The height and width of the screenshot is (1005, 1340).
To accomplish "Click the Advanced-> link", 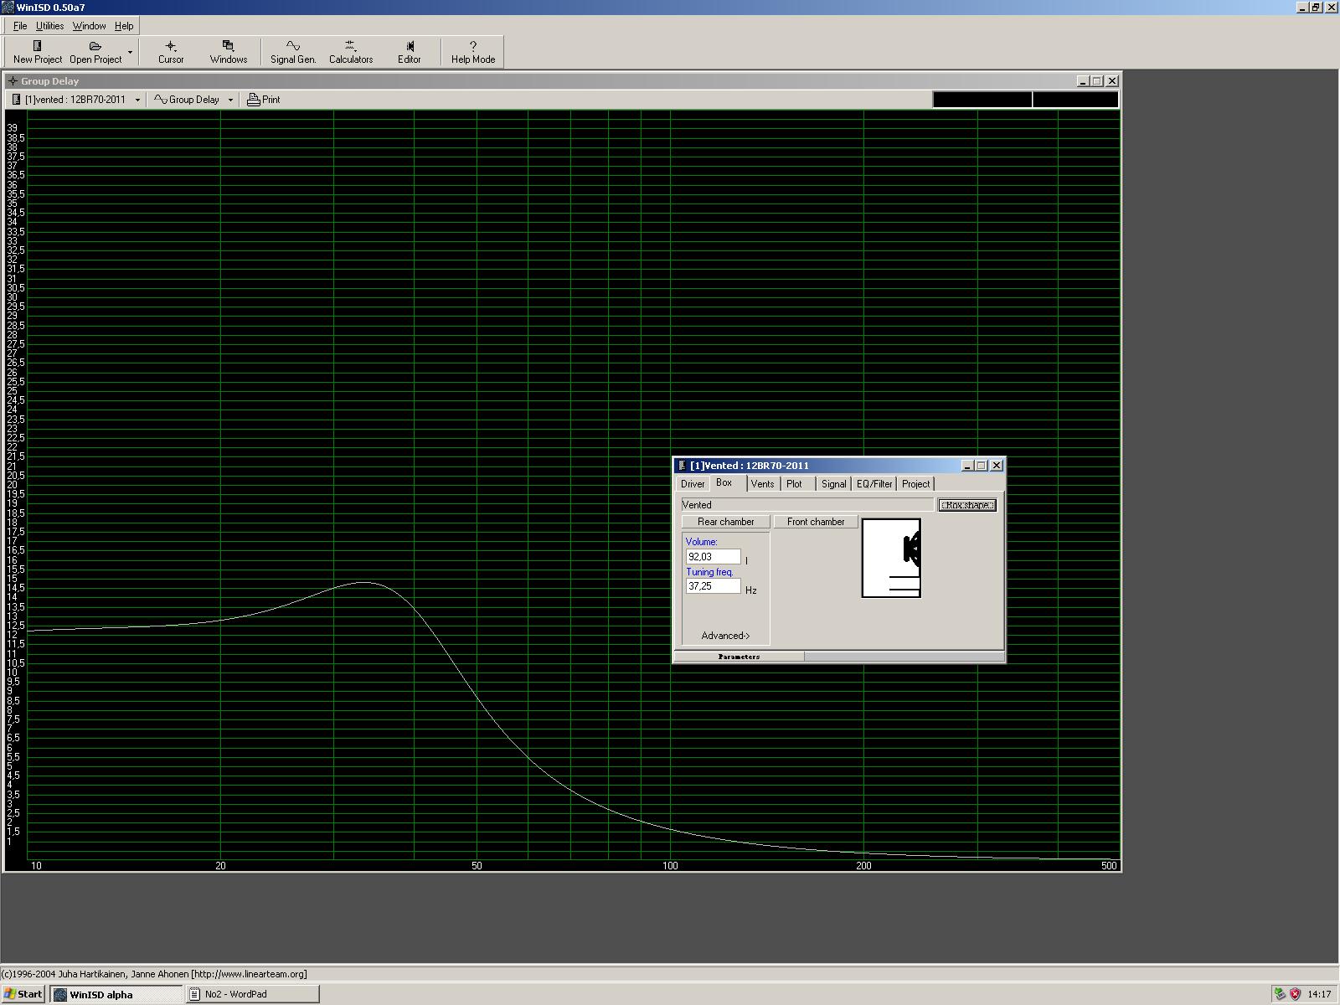I will tap(725, 636).
